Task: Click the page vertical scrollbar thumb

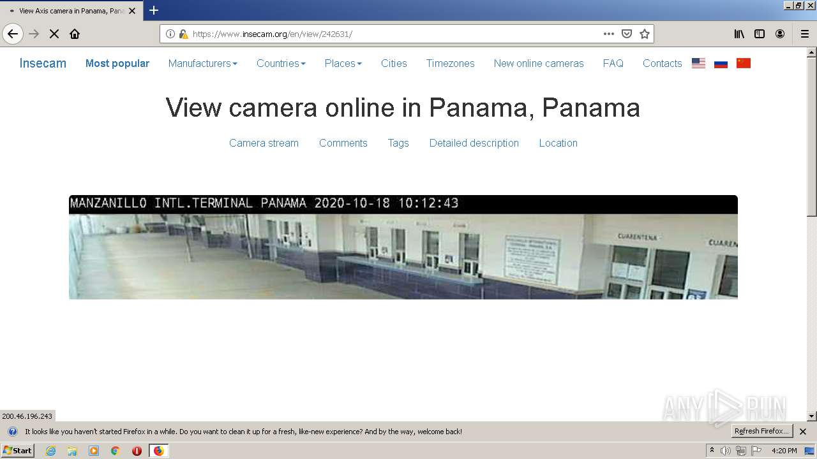Action: [812, 137]
